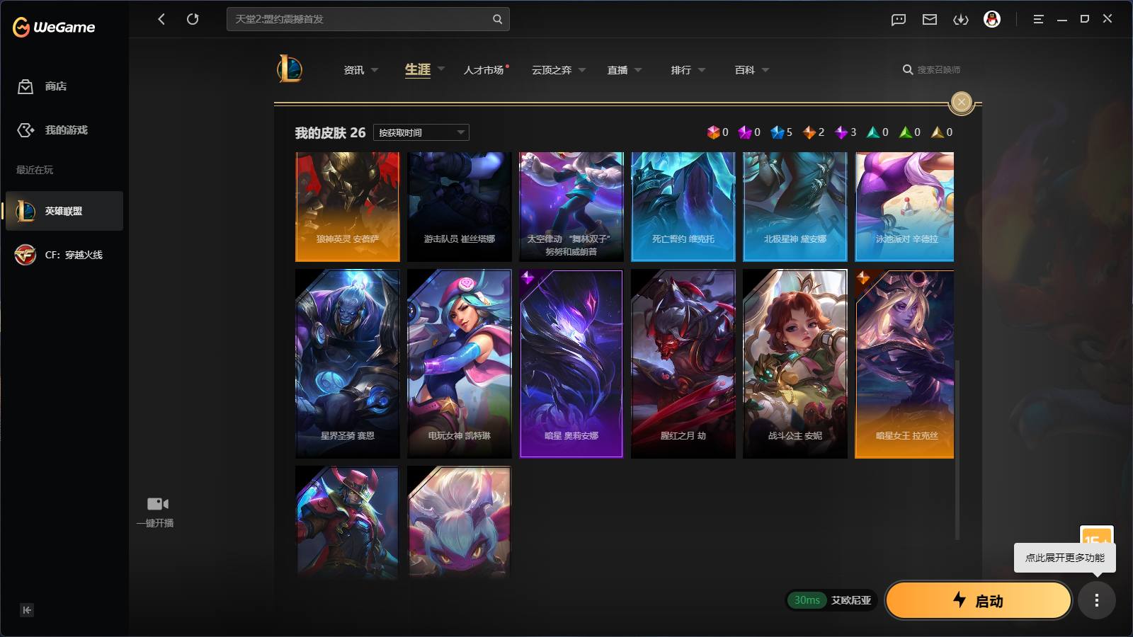Image resolution: width=1133 pixels, height=637 pixels.
Task: Open the 死亡誓约 维克托 skin card
Action: (x=683, y=207)
